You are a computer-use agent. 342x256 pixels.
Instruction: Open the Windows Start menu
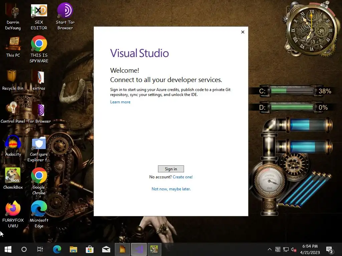click(x=8, y=249)
